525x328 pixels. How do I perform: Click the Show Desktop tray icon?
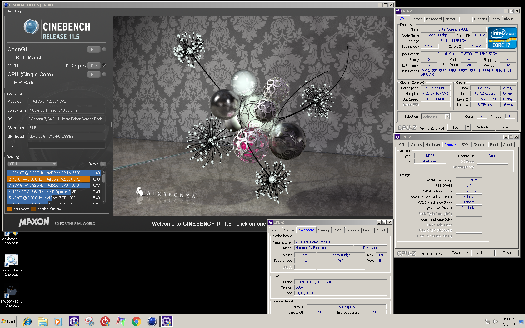pyautogui.click(x=521, y=321)
